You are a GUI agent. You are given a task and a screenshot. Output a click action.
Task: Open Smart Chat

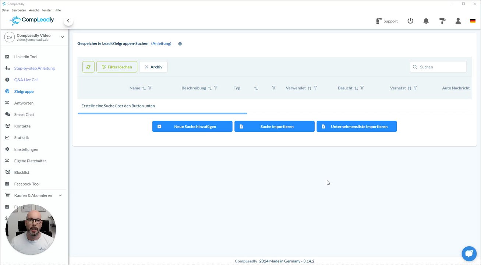pos(24,114)
